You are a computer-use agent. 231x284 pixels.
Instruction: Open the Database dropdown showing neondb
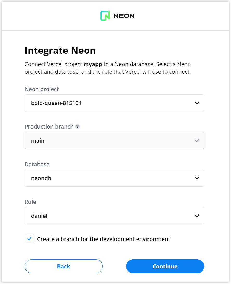pos(114,178)
